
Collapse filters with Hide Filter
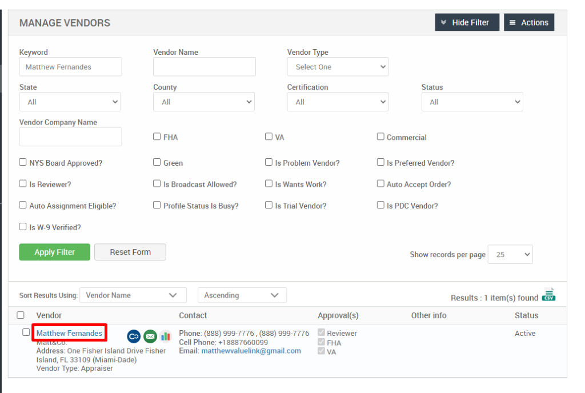(x=467, y=22)
